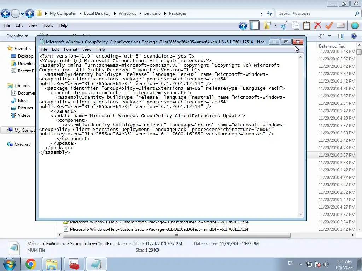This screenshot has height=271, width=362.
Task: Click the red X Delete icon
Action: point(318,25)
